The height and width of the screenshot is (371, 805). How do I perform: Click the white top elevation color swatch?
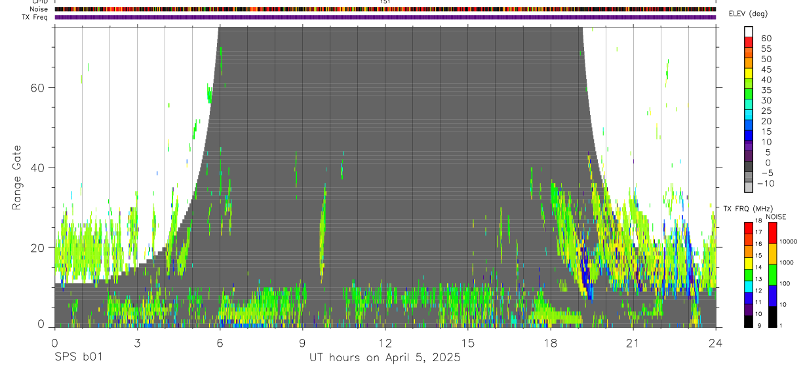tap(749, 31)
